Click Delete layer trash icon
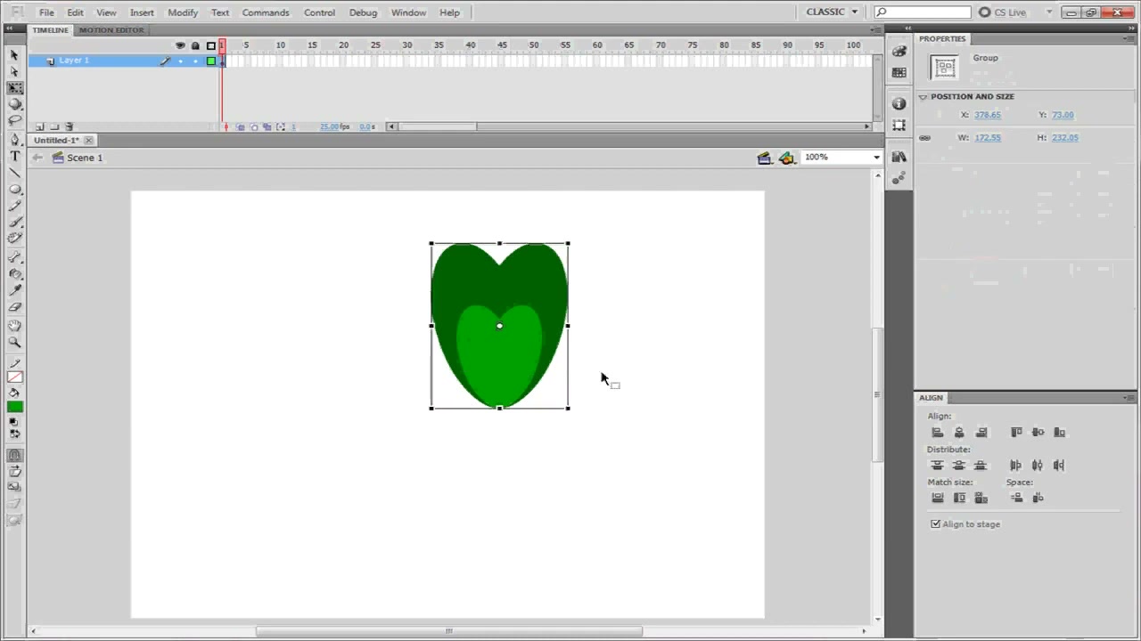 70,127
